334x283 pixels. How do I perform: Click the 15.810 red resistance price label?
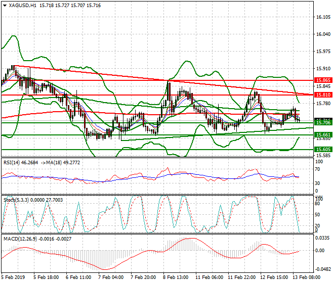tap(323, 95)
